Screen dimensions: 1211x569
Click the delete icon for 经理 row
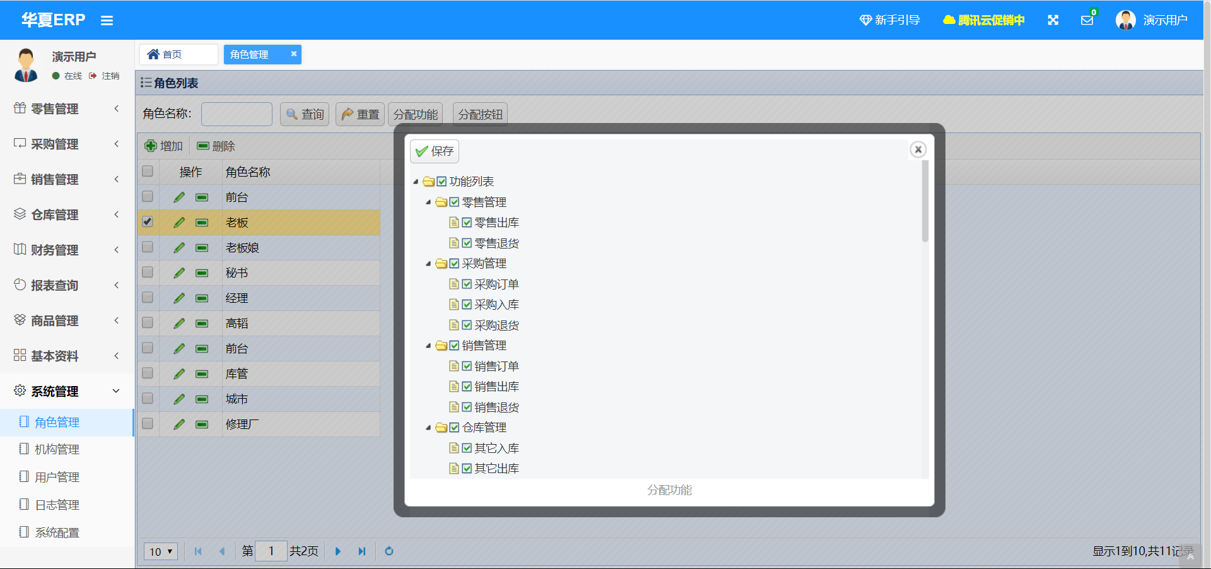[x=202, y=298]
